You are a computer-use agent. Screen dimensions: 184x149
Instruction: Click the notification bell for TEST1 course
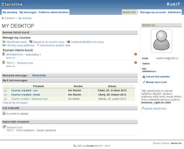[x=135, y=63]
